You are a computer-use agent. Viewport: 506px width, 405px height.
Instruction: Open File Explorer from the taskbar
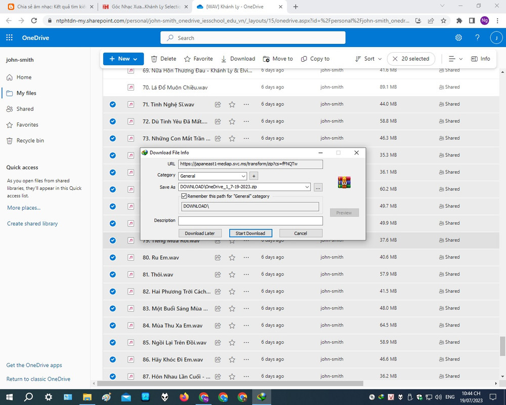87,397
